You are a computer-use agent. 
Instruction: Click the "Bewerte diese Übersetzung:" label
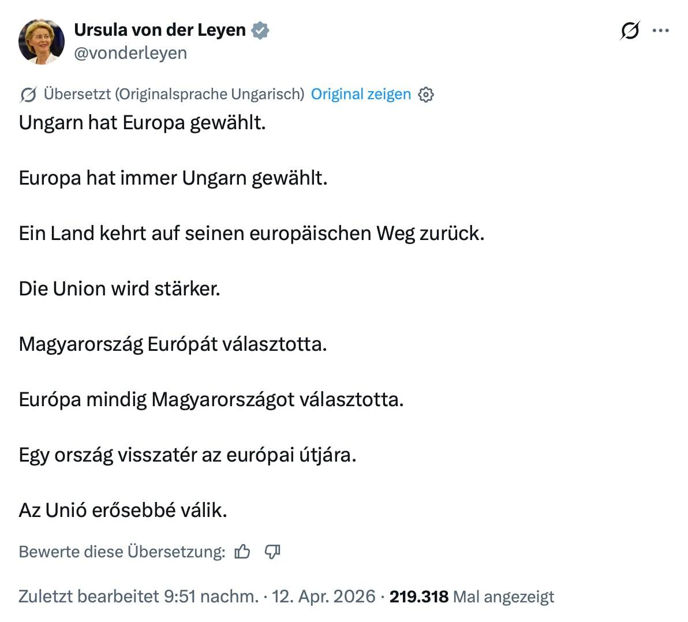[x=122, y=552]
